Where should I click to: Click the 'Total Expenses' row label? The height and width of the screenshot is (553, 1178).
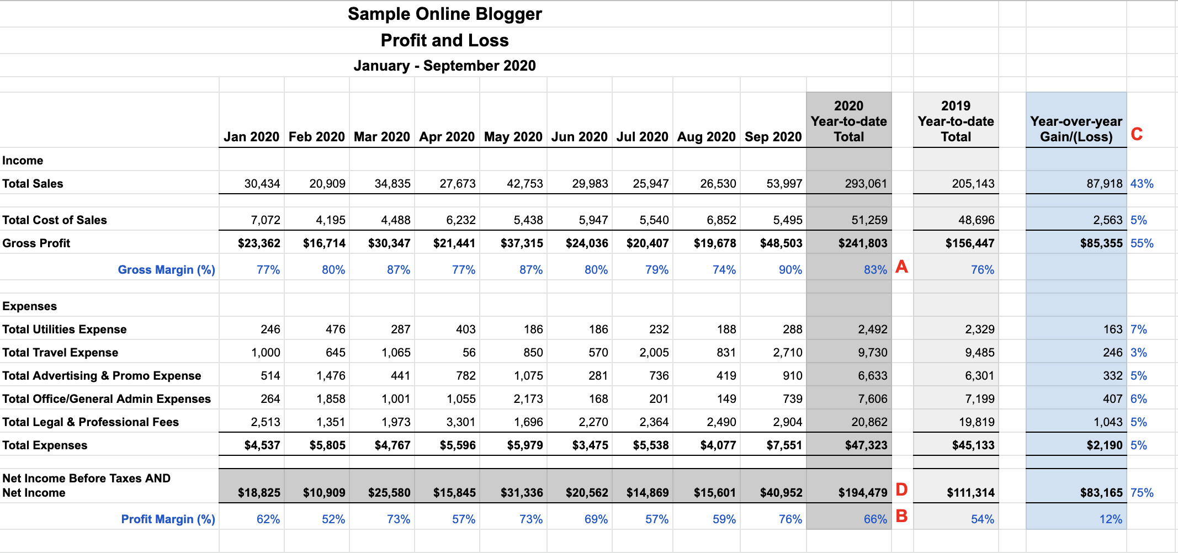[45, 445]
